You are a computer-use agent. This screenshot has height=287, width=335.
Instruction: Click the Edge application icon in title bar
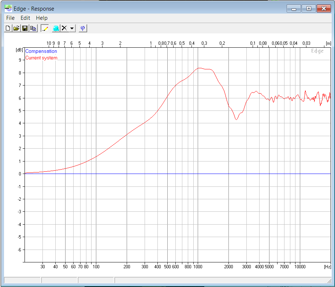point(8,8)
